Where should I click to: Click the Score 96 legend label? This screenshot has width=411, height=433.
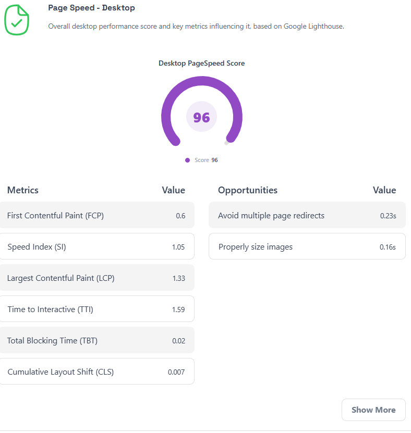206,160
